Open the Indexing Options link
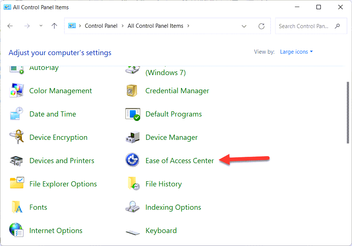The height and width of the screenshot is (246, 352). point(173,207)
